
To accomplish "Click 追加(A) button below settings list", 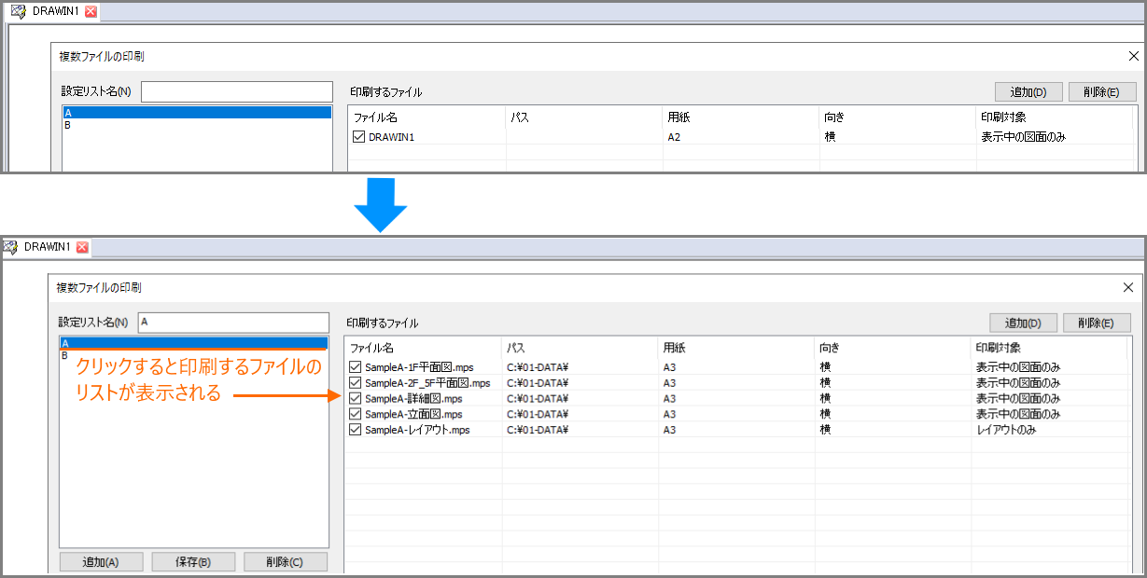I will coord(101,562).
